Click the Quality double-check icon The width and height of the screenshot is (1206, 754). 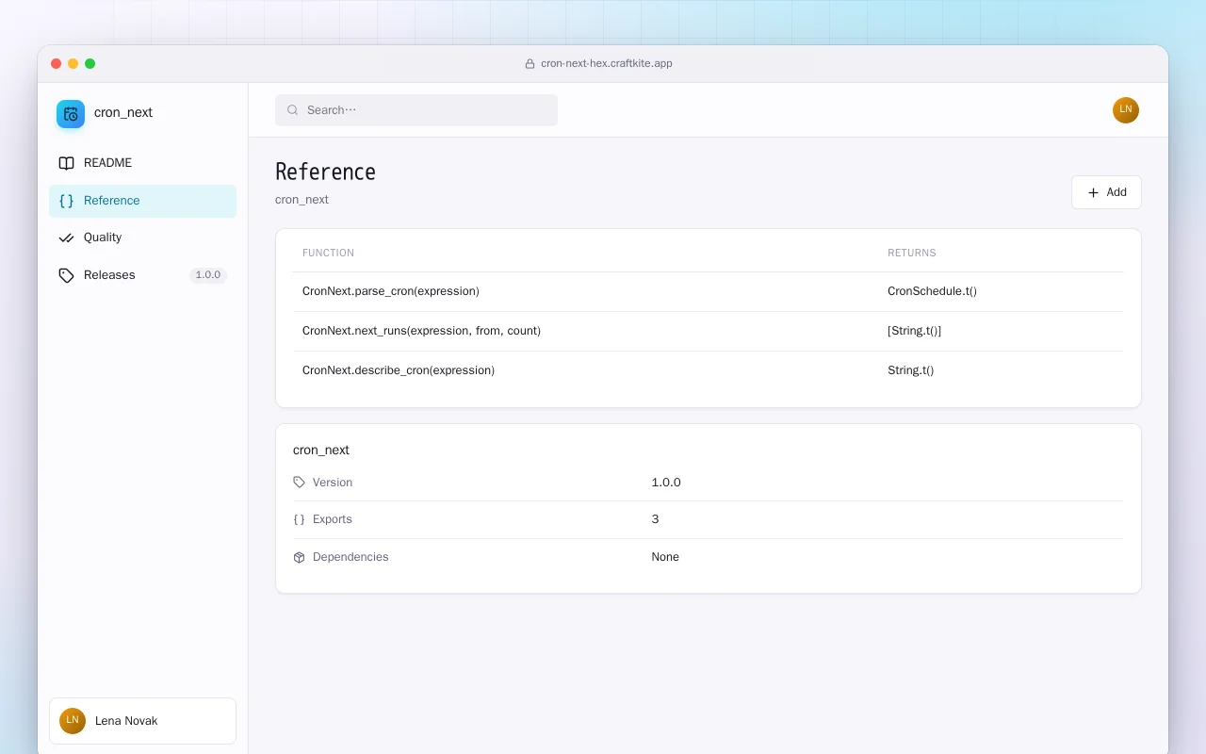[x=66, y=238]
